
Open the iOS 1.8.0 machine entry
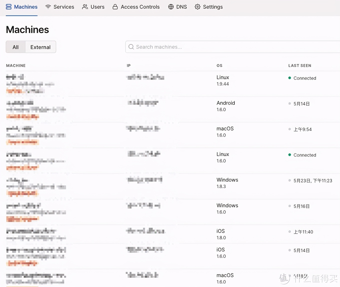(173, 234)
